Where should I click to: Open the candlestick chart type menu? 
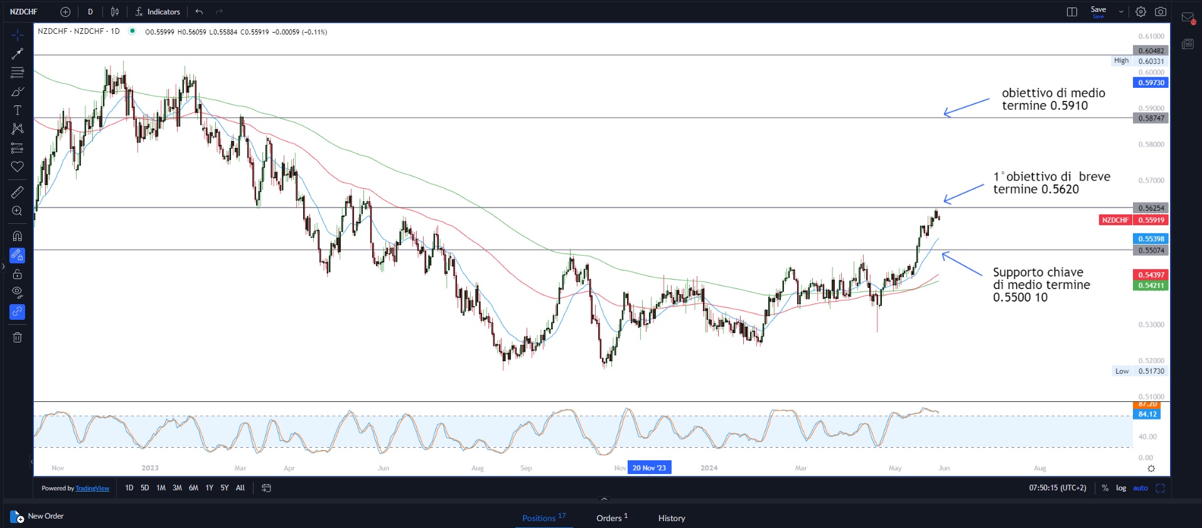(115, 12)
